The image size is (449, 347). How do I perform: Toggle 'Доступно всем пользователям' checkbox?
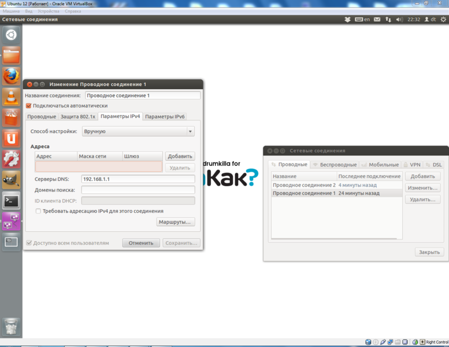pyautogui.click(x=29, y=243)
